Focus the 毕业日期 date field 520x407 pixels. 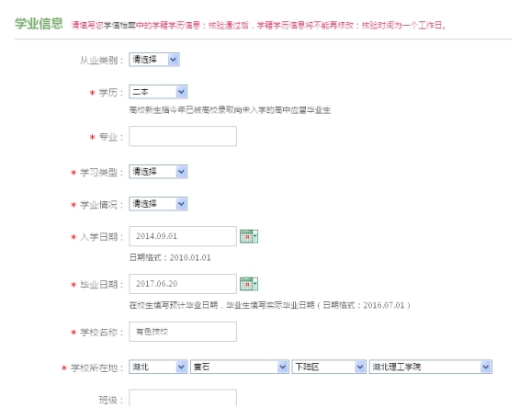[x=183, y=284]
